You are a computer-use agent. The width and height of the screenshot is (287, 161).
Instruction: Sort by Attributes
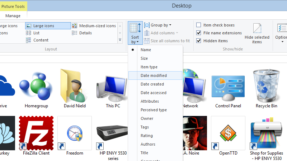155,101
